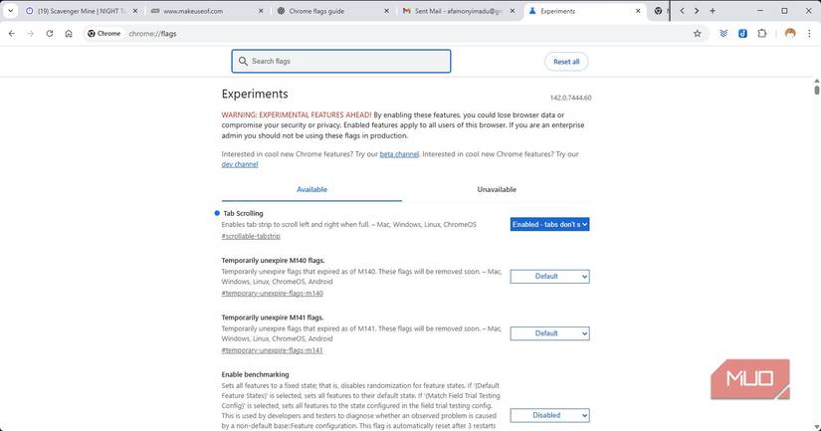This screenshot has width=821, height=431.
Task: Click inside the Search flags field
Action: click(341, 62)
